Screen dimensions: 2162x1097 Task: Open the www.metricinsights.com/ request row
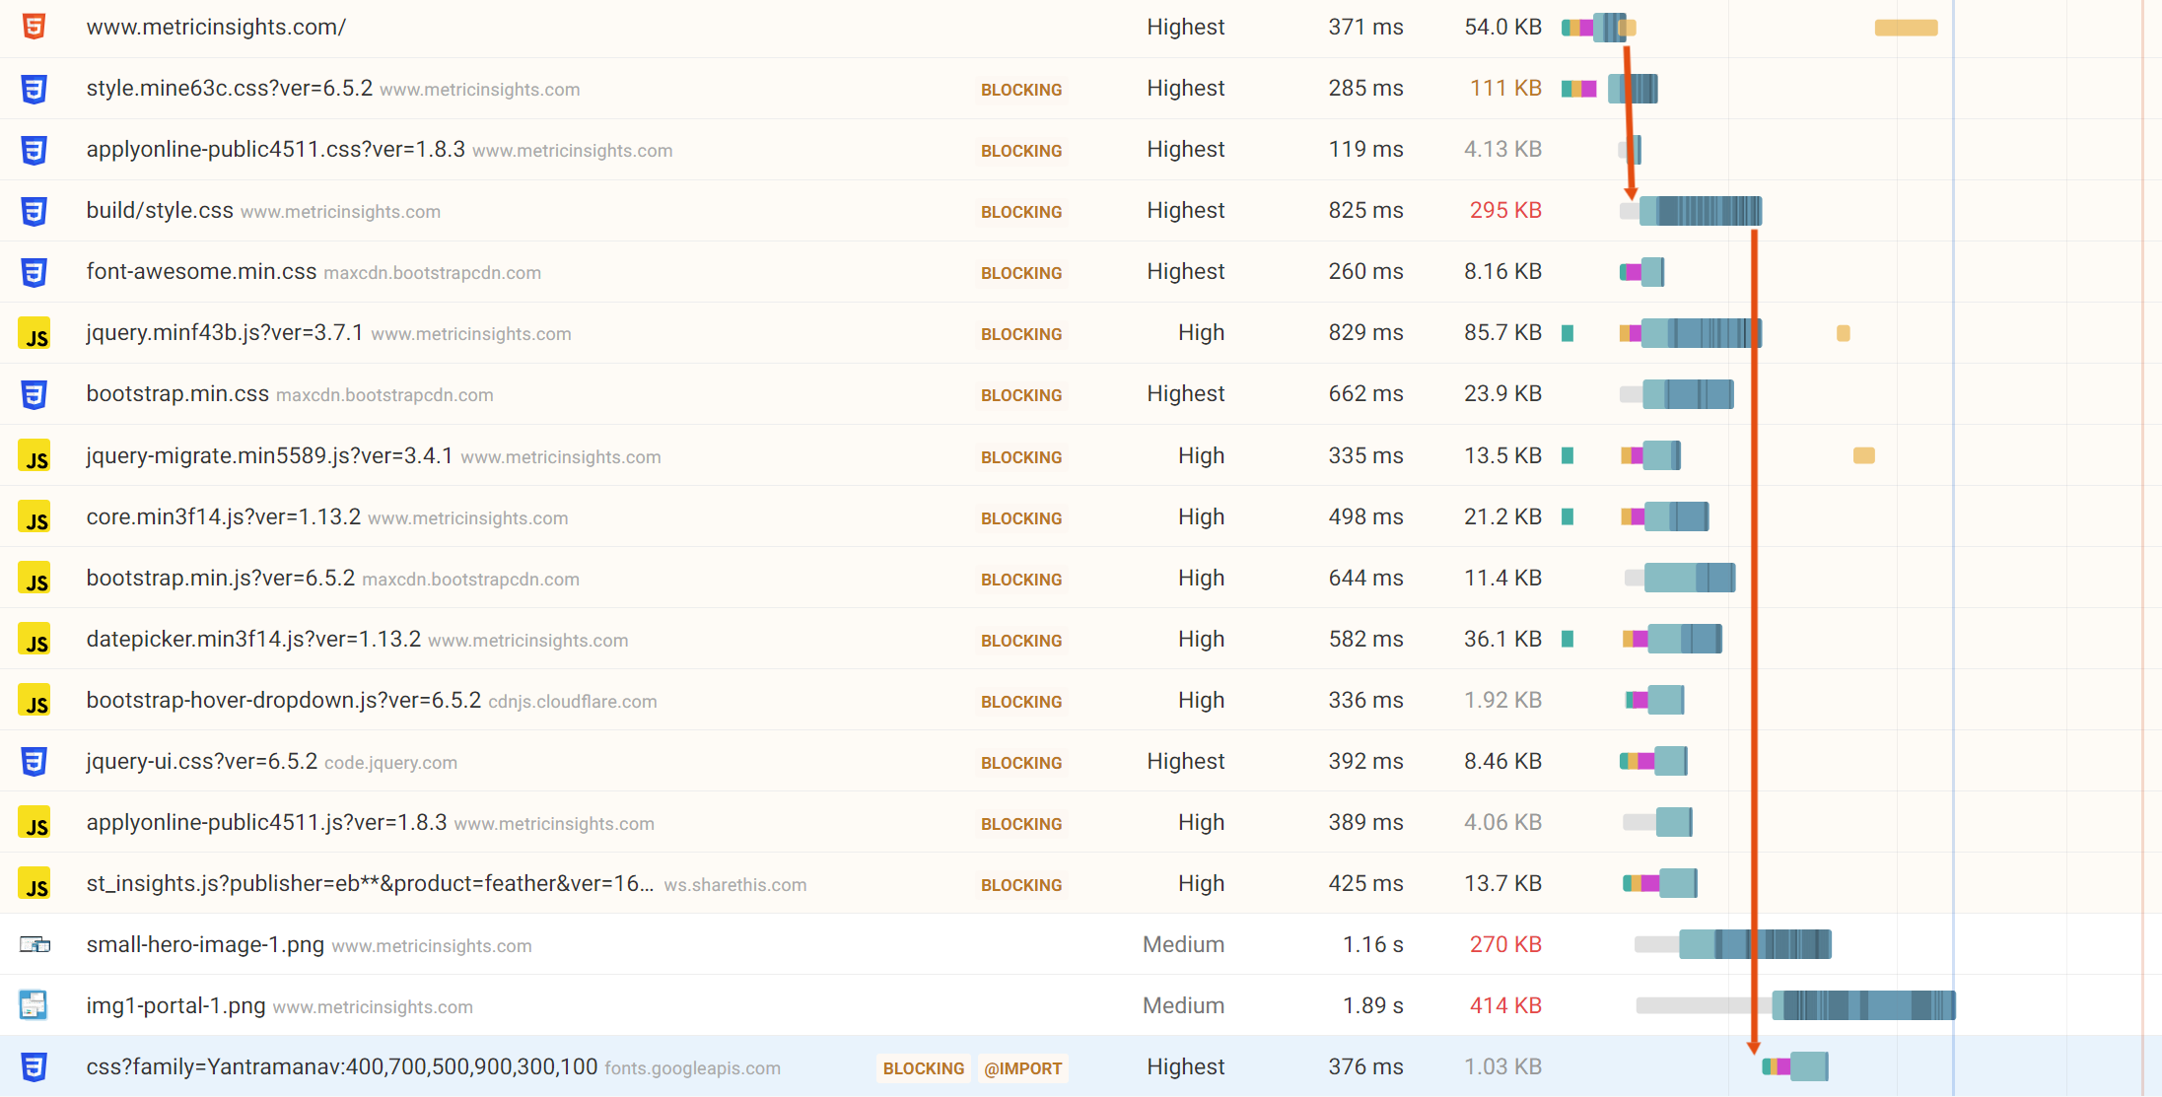pos(1081,28)
